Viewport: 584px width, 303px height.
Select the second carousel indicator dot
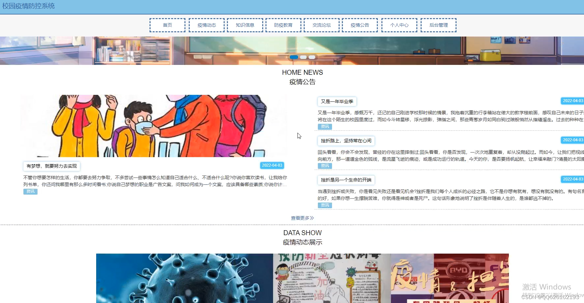[x=303, y=57]
